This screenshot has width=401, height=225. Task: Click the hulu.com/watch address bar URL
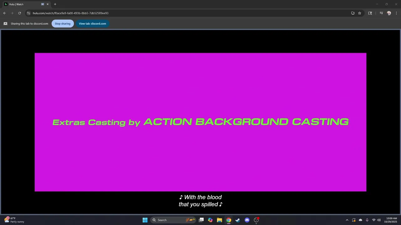pyautogui.click(x=70, y=13)
